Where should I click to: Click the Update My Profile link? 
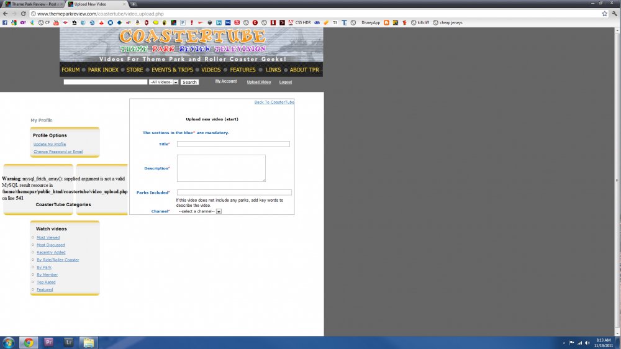click(x=50, y=144)
